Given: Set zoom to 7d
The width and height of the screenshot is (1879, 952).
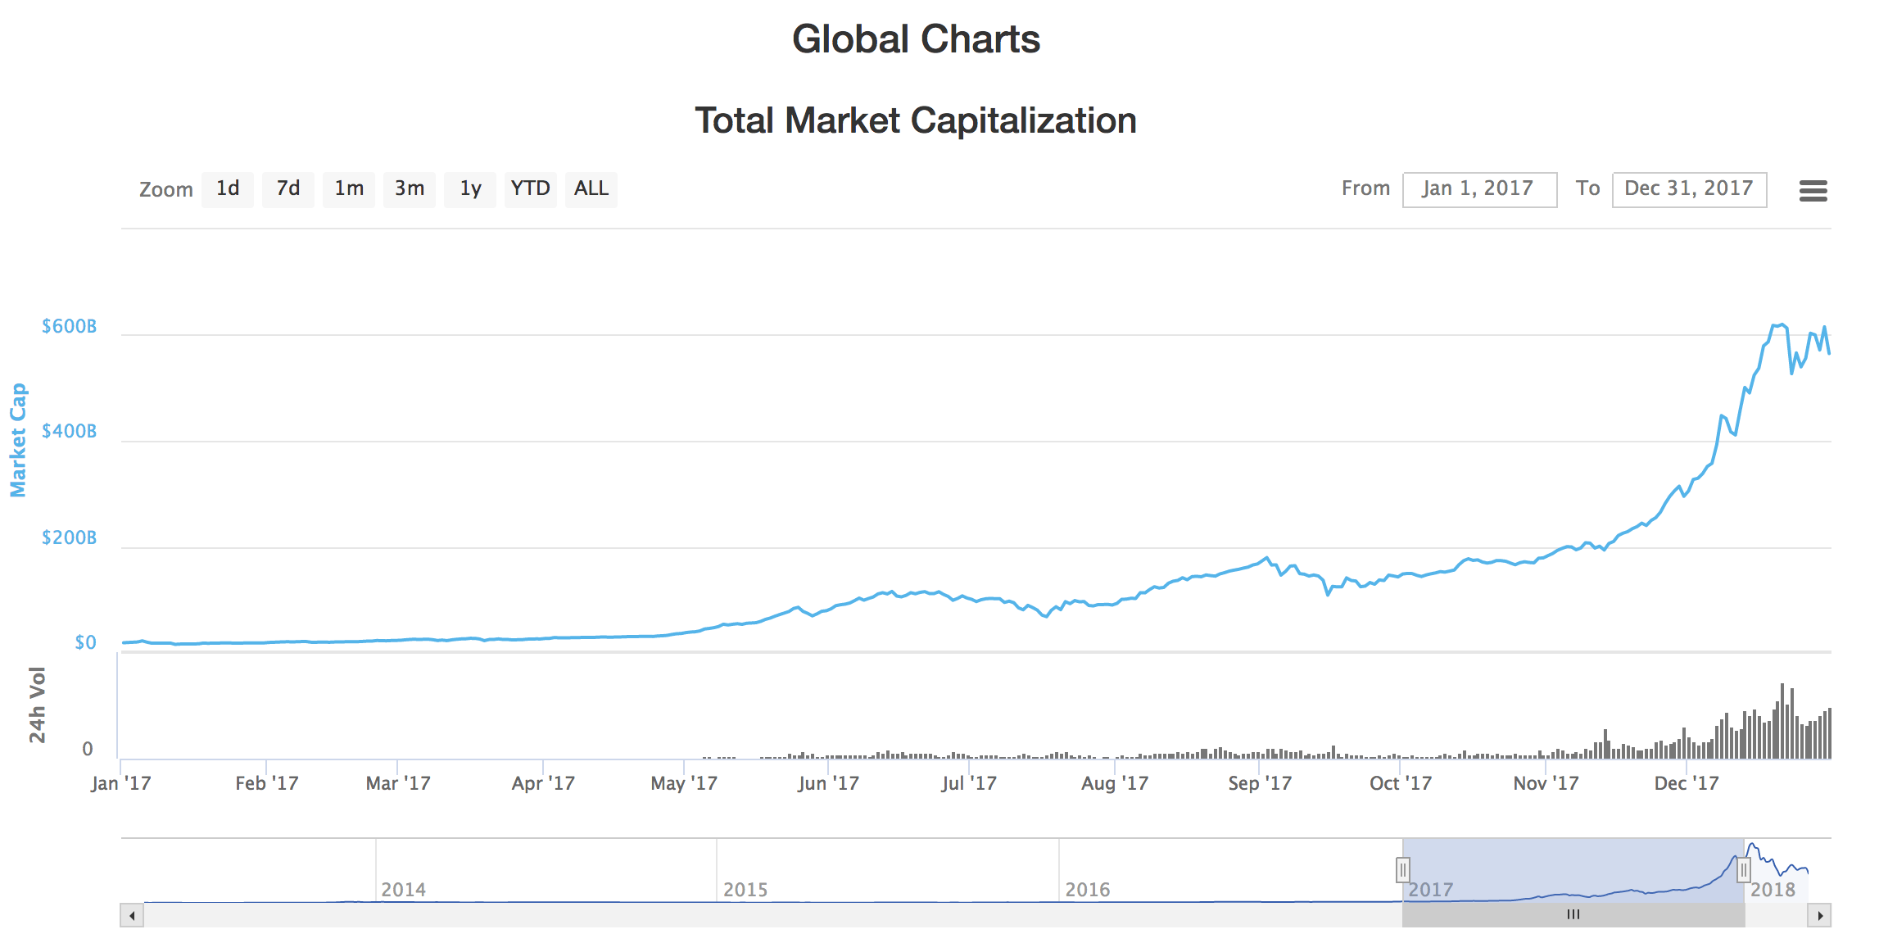Looking at the screenshot, I should point(288,189).
